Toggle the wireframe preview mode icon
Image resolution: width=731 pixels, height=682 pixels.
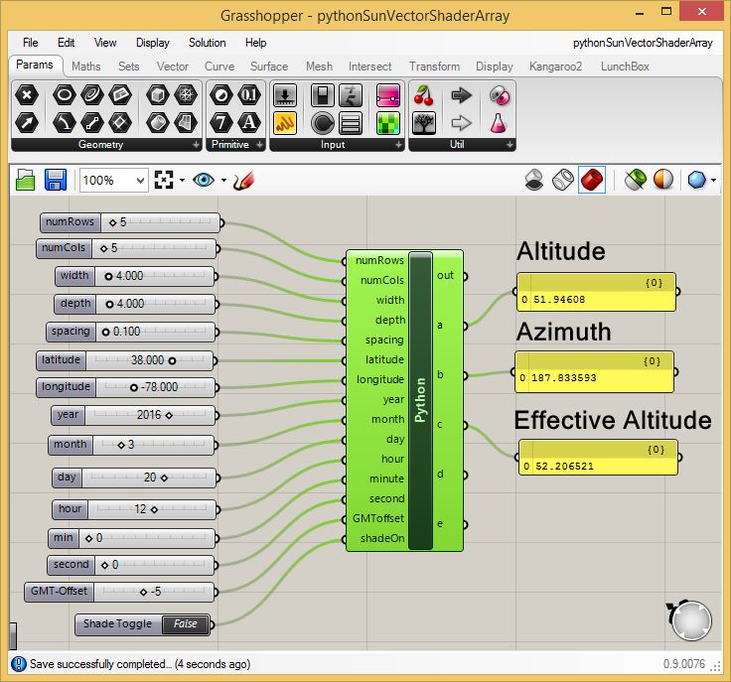(563, 180)
